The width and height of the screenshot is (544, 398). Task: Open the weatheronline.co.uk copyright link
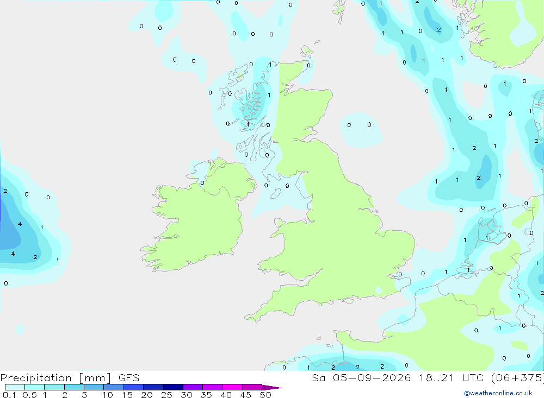click(x=498, y=393)
